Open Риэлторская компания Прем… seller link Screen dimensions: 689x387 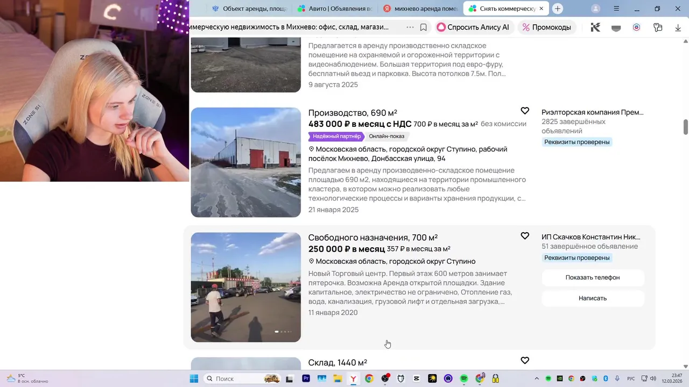pos(592,112)
